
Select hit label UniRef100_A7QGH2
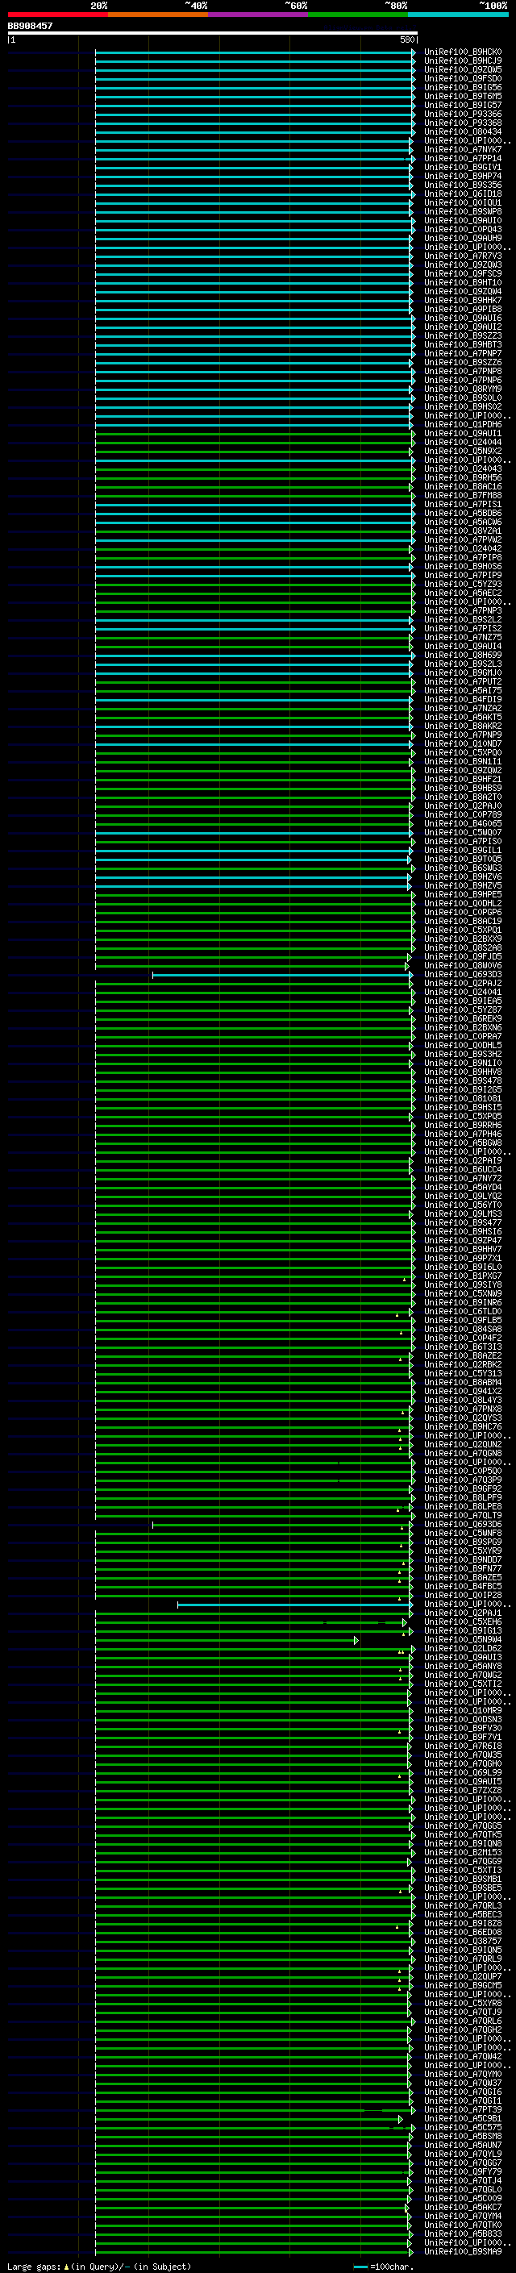463,2029
